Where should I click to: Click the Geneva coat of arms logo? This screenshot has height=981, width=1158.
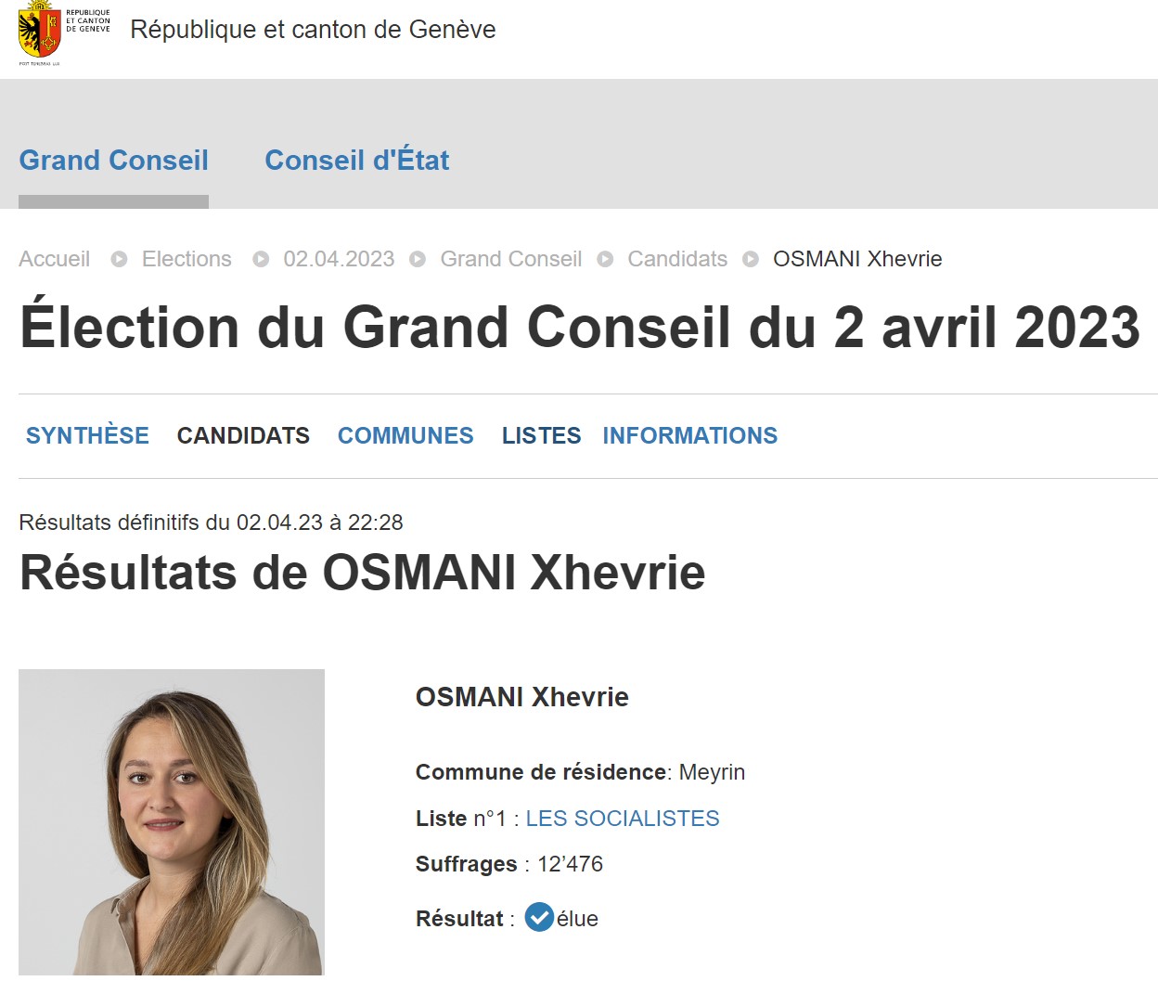coord(40,32)
